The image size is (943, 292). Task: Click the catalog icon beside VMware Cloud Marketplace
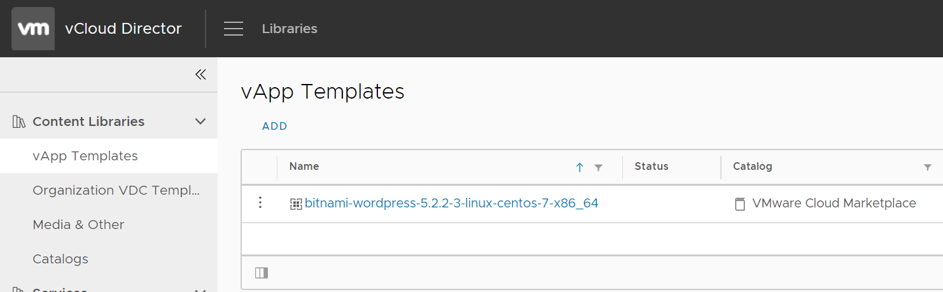click(740, 204)
